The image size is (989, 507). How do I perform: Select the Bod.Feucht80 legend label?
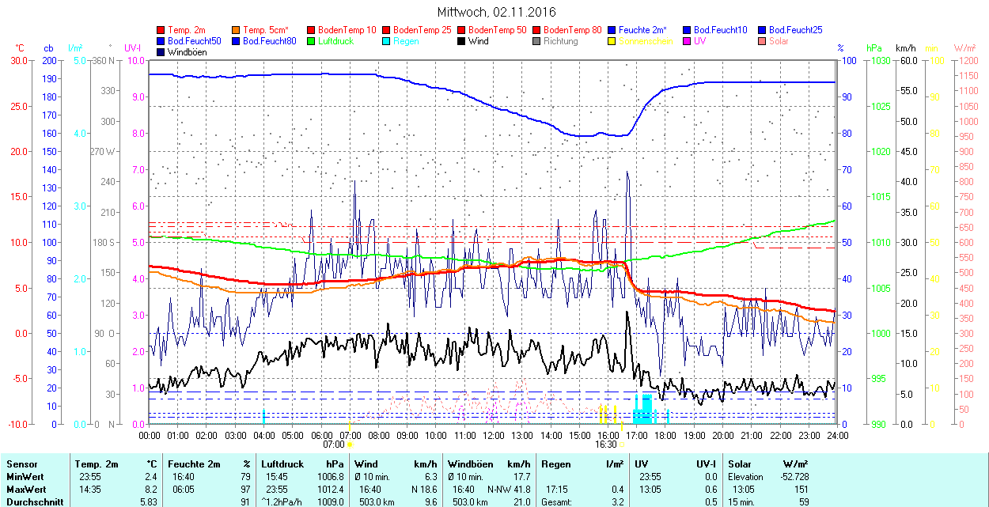(x=269, y=41)
